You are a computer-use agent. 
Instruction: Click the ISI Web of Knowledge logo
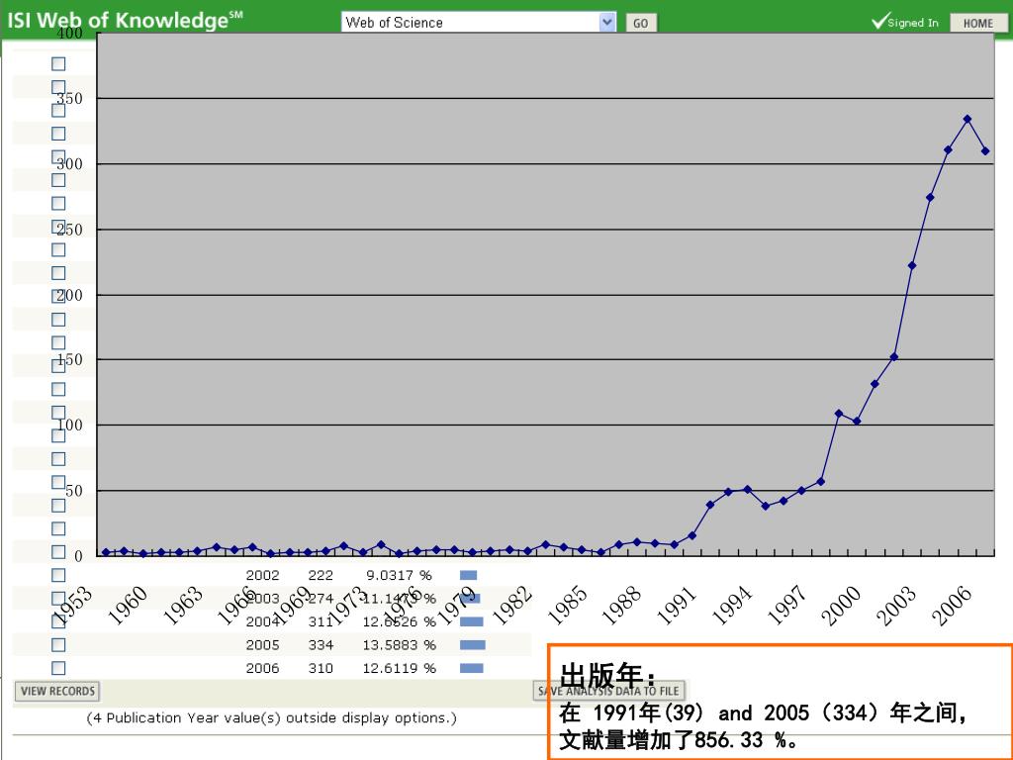click(125, 20)
